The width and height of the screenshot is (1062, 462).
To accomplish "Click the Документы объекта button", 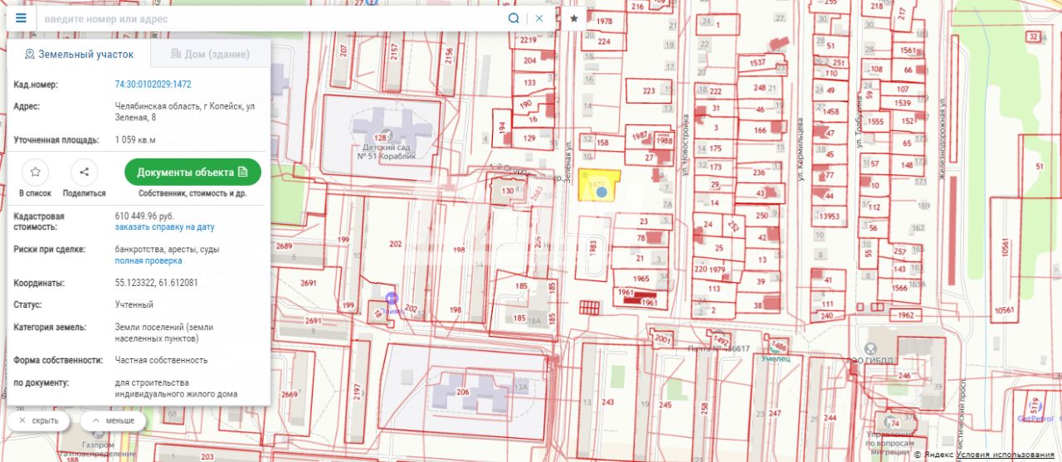I will [192, 173].
